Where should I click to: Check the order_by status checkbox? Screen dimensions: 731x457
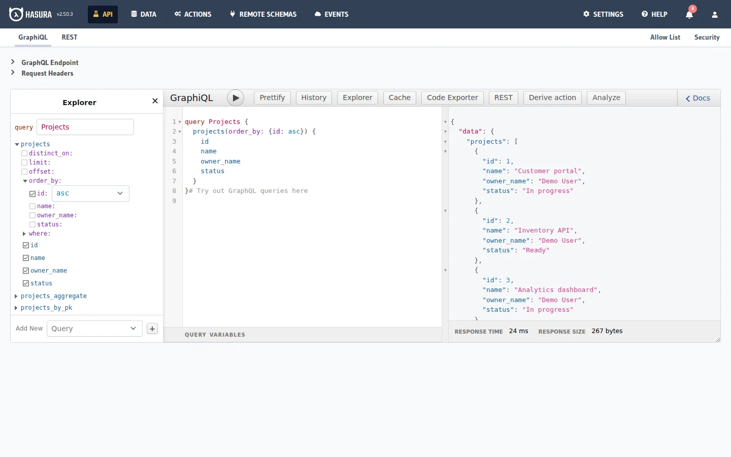coord(32,224)
